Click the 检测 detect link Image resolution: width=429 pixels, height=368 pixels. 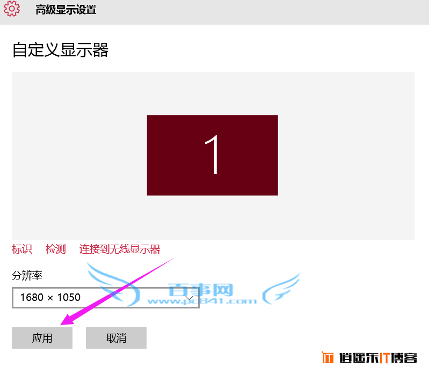55,249
